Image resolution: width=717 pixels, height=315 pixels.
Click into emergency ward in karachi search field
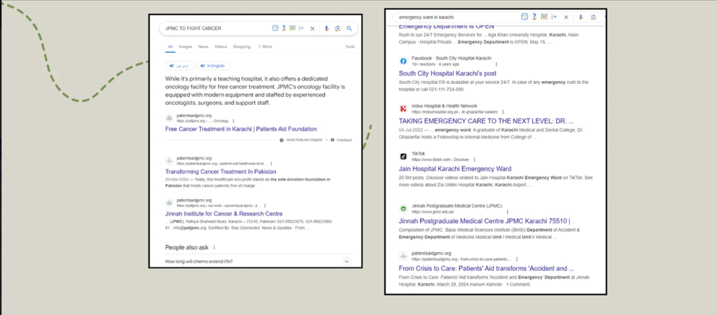coord(457,17)
